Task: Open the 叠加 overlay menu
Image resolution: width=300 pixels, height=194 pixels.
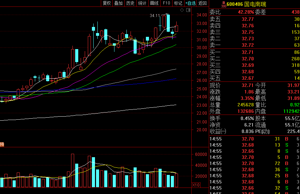Action: (118, 3)
